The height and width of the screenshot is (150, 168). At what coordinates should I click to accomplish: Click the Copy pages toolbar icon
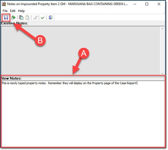[21, 18]
